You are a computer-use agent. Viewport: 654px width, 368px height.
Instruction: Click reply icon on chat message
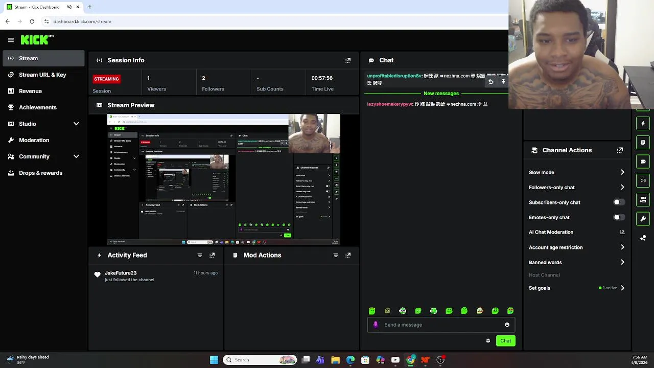pyautogui.click(x=491, y=81)
